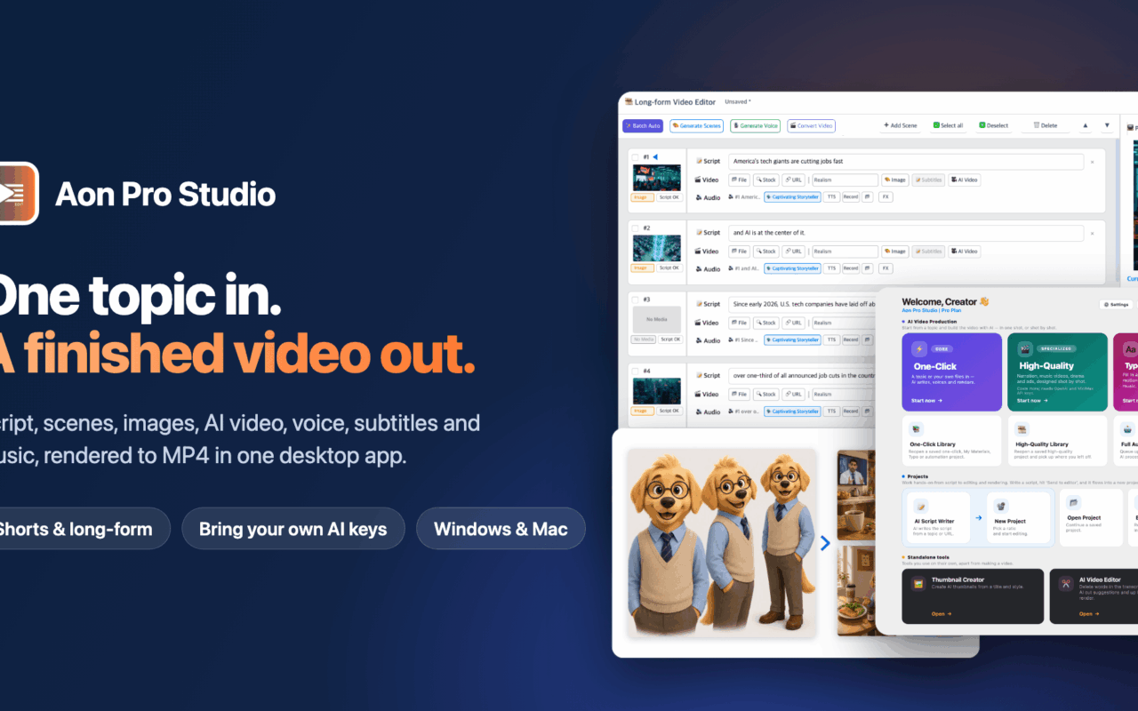
Task: Click the Convert Video button
Action: [811, 126]
